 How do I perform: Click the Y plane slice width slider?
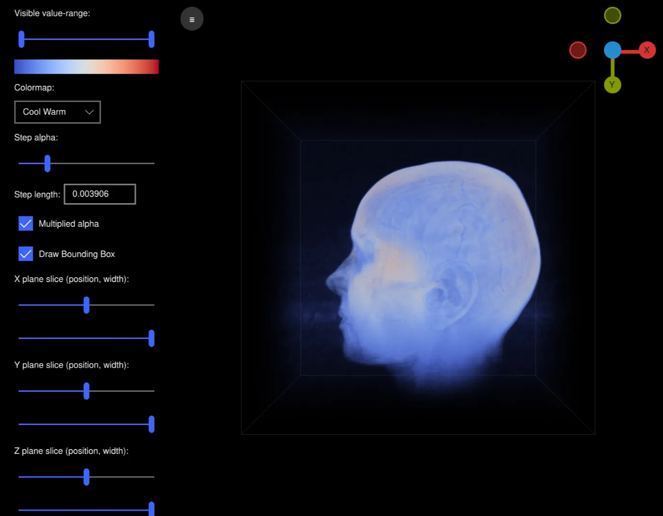pos(152,424)
